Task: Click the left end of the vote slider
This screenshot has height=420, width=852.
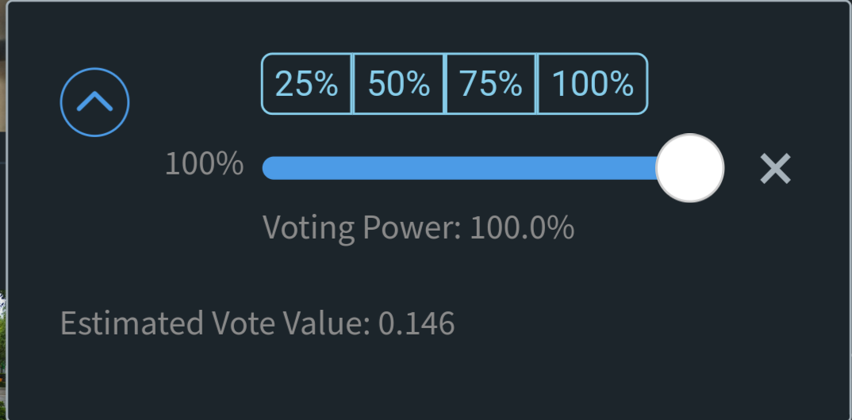Action: click(x=270, y=168)
